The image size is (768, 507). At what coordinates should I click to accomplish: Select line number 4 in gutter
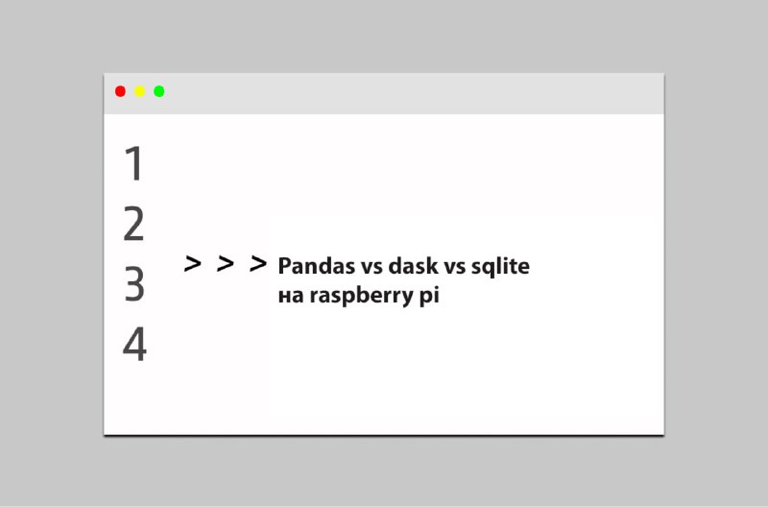click(x=134, y=345)
